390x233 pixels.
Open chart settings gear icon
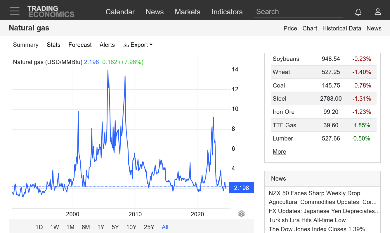click(x=241, y=214)
